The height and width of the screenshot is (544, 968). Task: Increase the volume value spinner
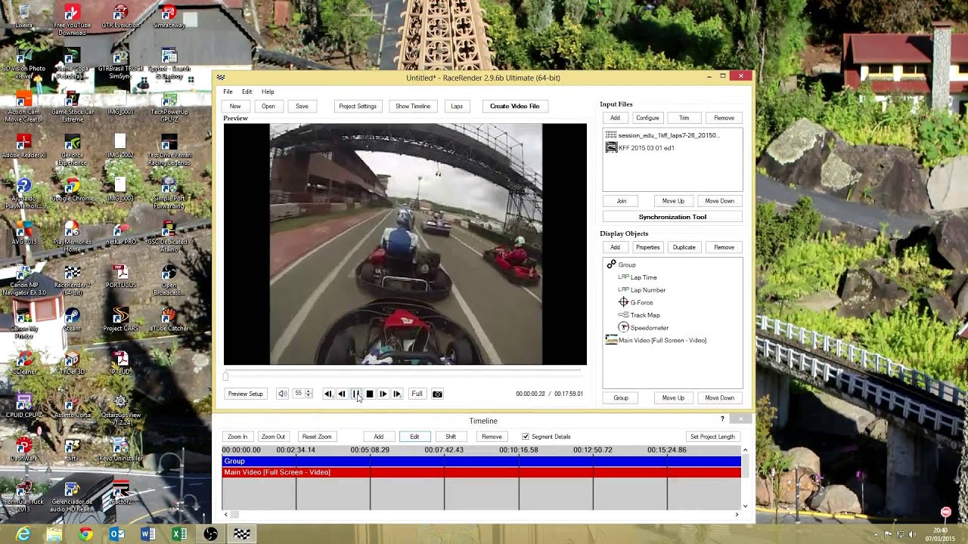(x=308, y=391)
